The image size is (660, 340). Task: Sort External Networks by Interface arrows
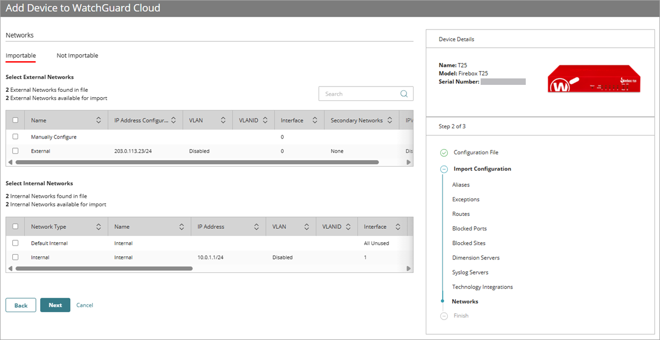pos(315,120)
